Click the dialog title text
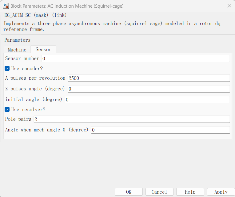 click(x=67, y=6)
